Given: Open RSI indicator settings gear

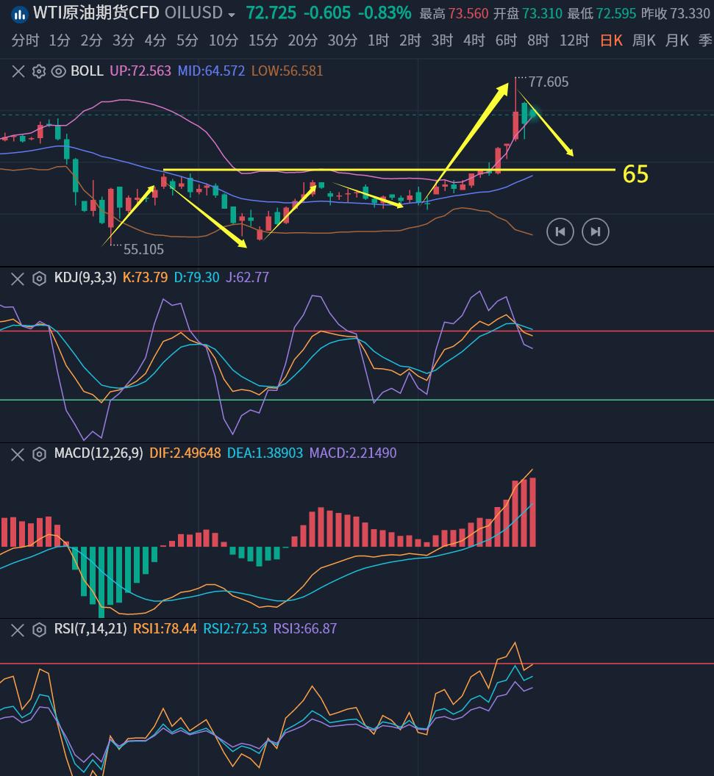Looking at the screenshot, I should click(x=39, y=629).
